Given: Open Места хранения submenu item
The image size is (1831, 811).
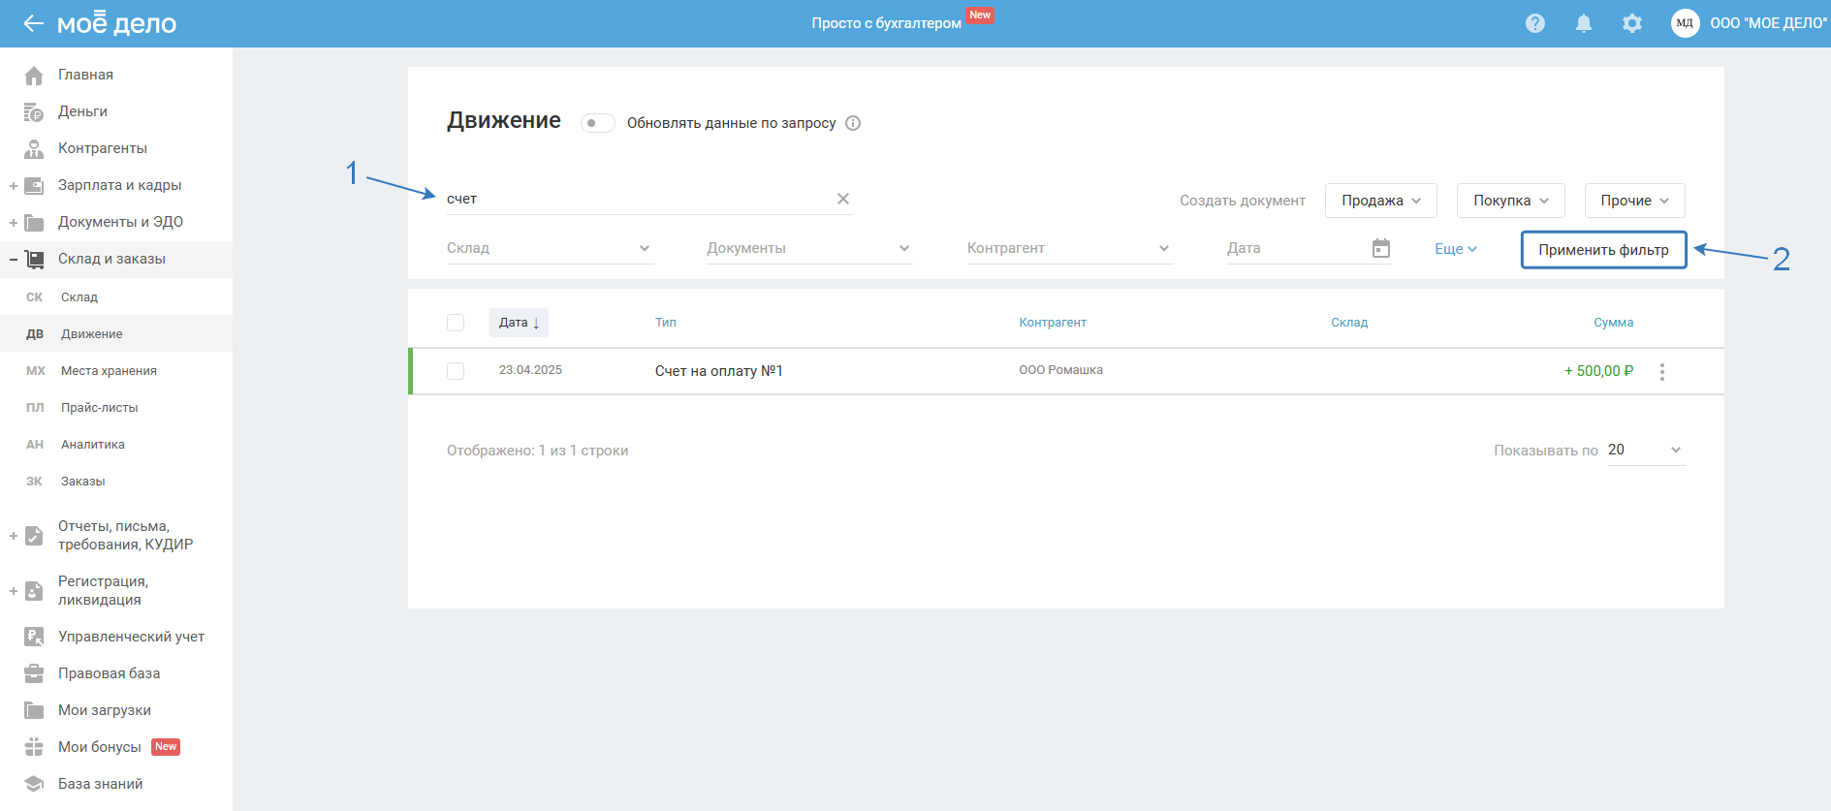Looking at the screenshot, I should coord(116,371).
